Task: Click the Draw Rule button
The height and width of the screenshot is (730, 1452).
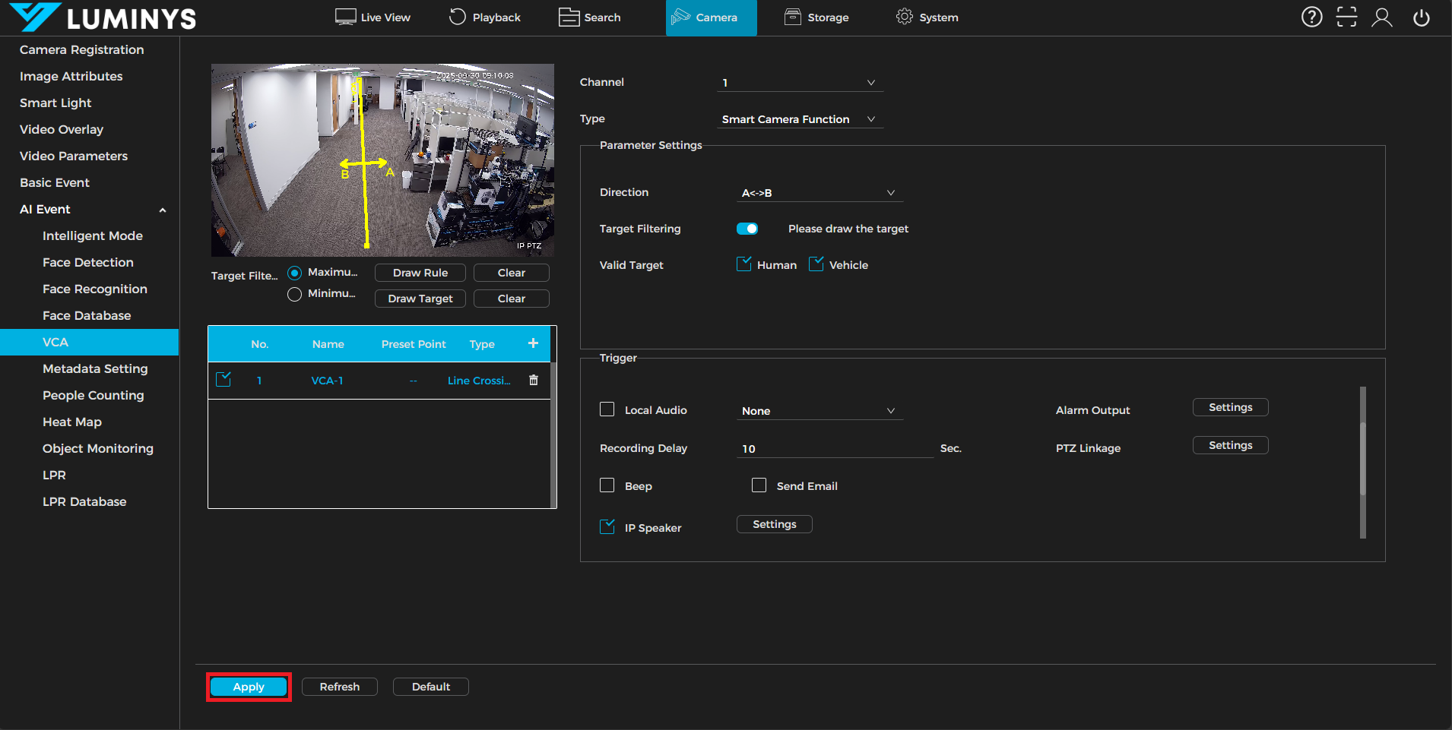Action: (420, 273)
